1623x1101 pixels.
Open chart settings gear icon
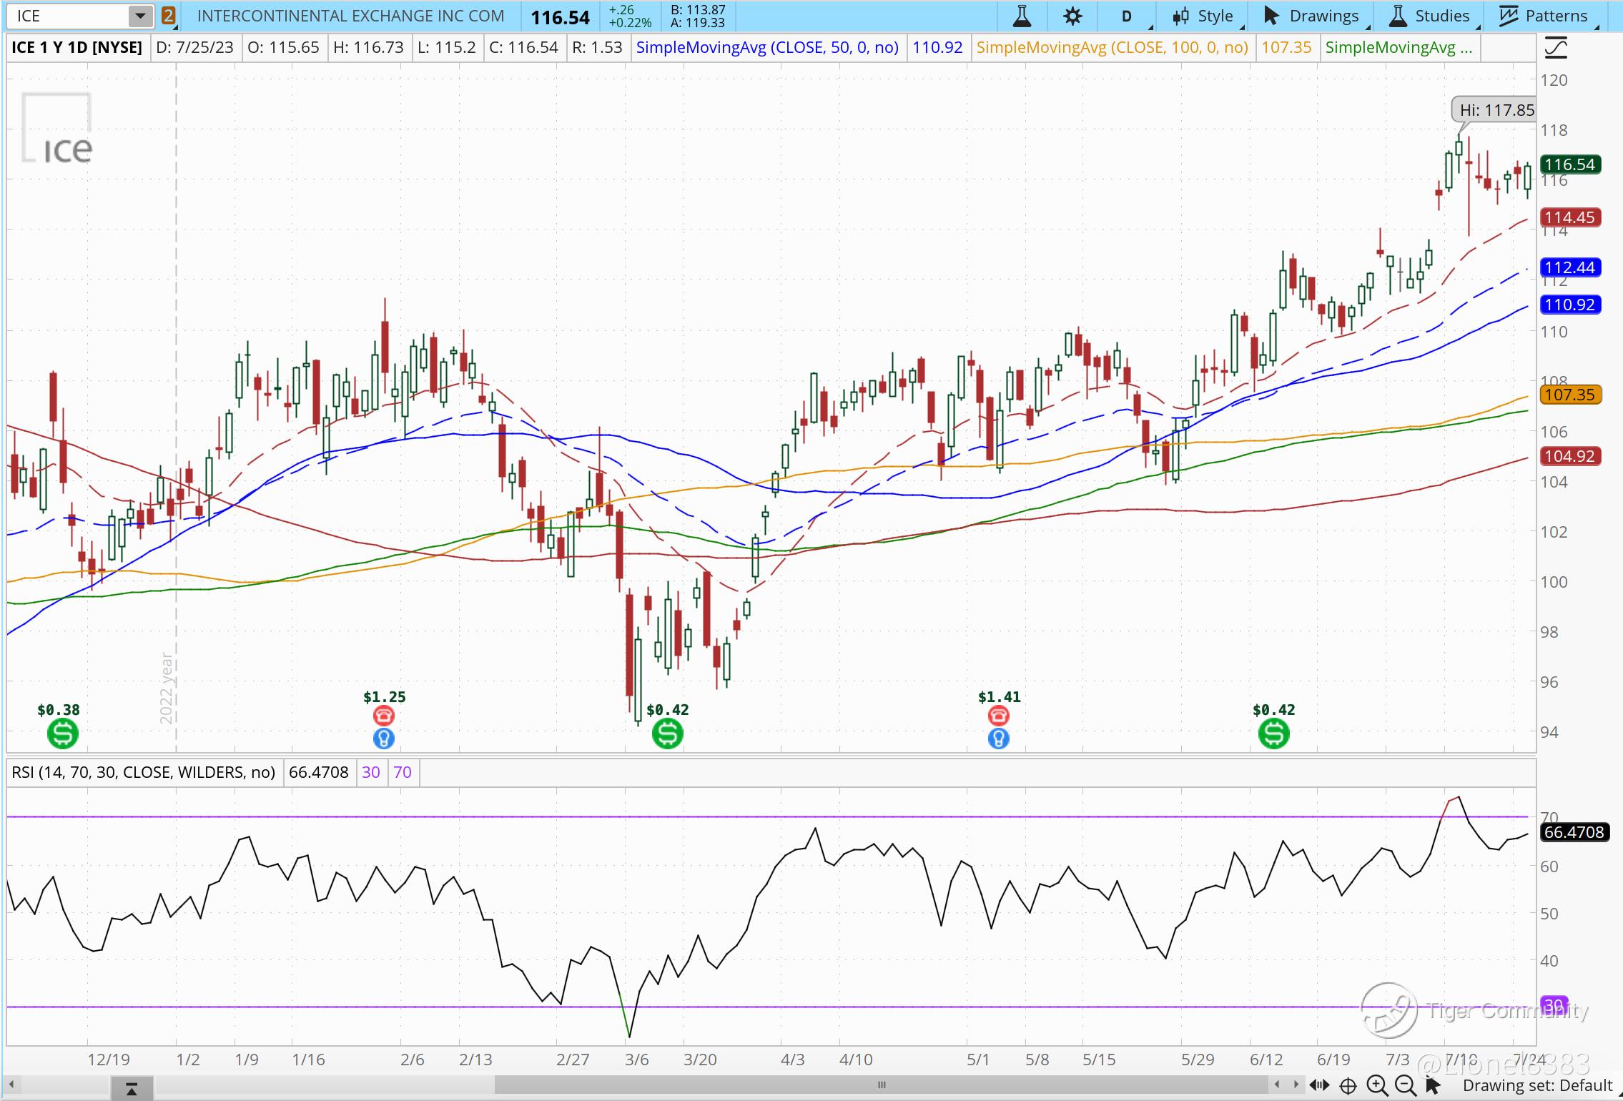click(1072, 16)
